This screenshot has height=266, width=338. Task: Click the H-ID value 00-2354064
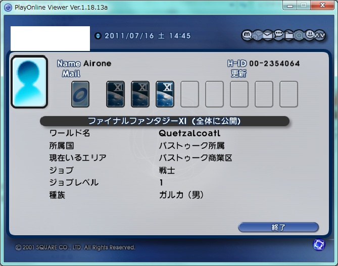[274, 63]
